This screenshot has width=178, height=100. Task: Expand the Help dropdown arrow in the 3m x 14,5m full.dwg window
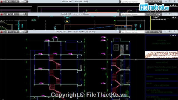pyautogui.click(x=161, y=2)
